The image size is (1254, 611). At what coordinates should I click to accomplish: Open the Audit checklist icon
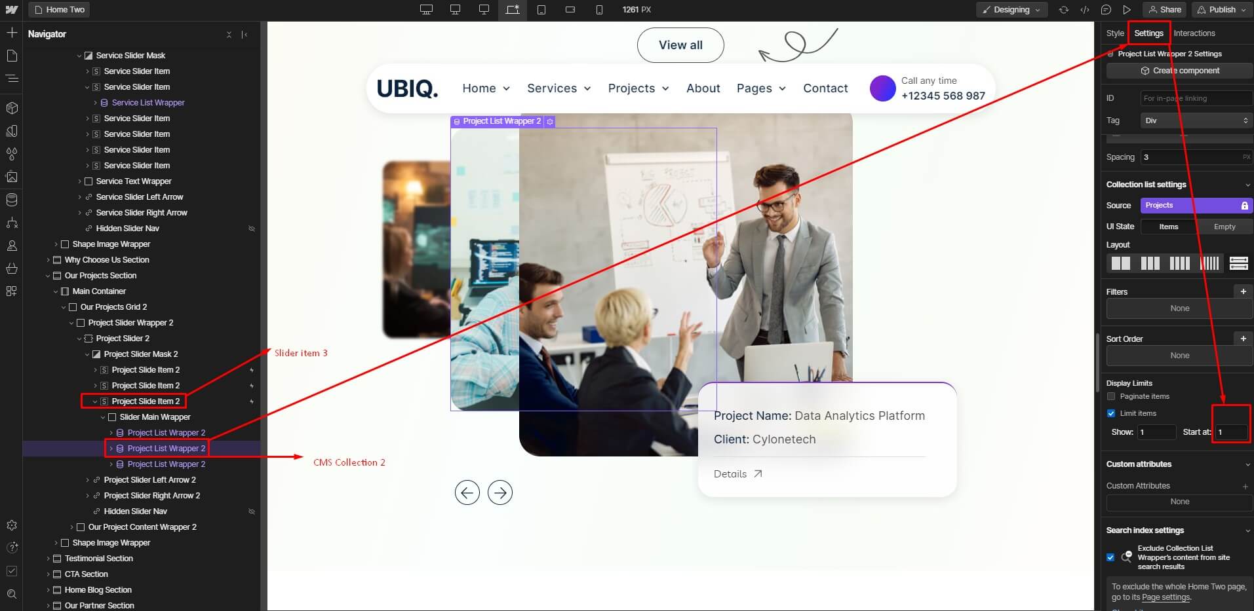[11, 571]
